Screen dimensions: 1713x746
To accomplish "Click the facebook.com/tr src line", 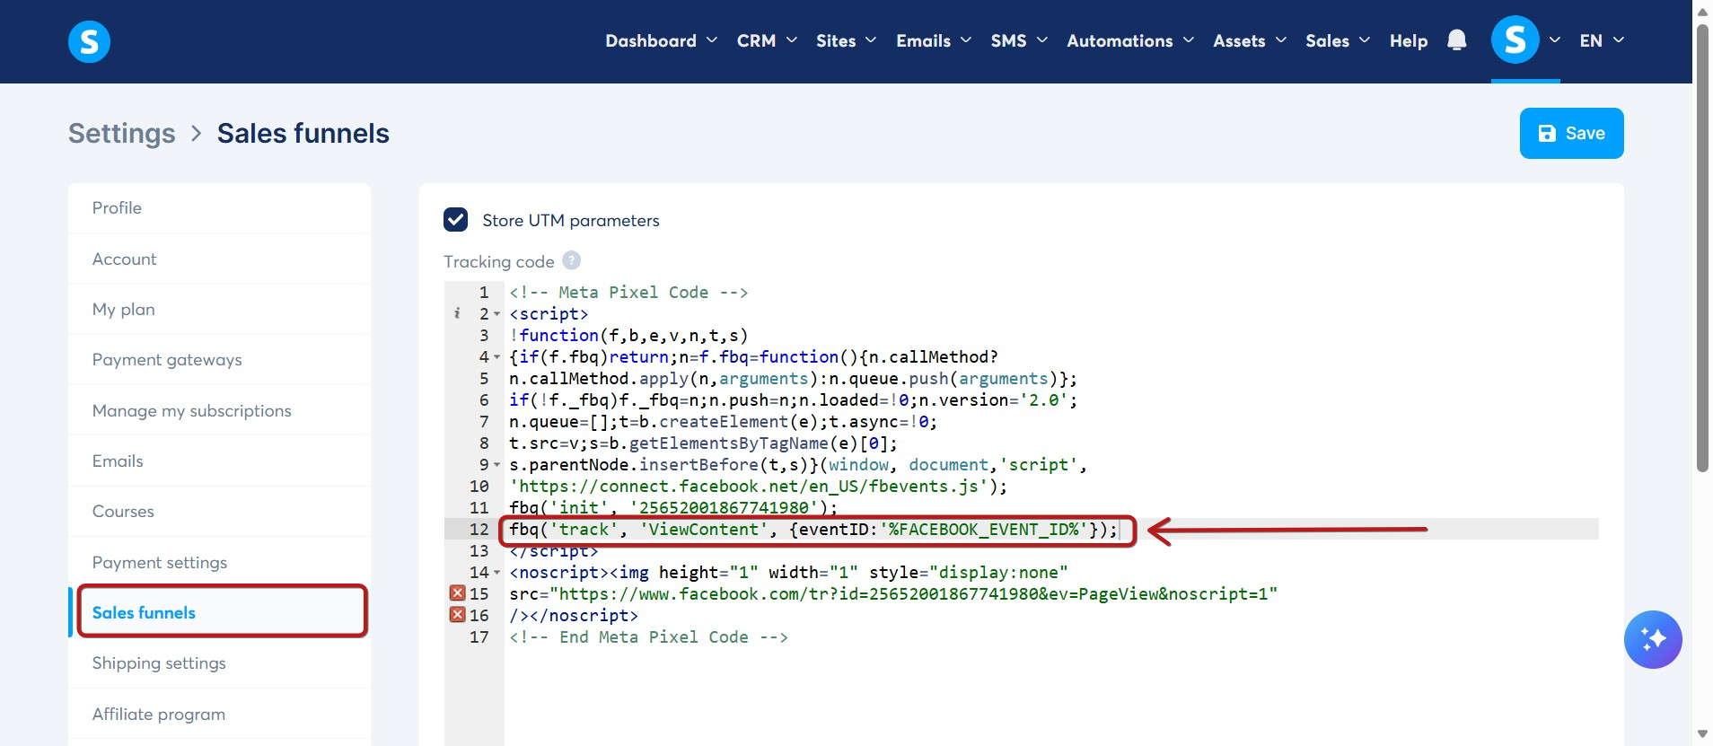I will (893, 594).
